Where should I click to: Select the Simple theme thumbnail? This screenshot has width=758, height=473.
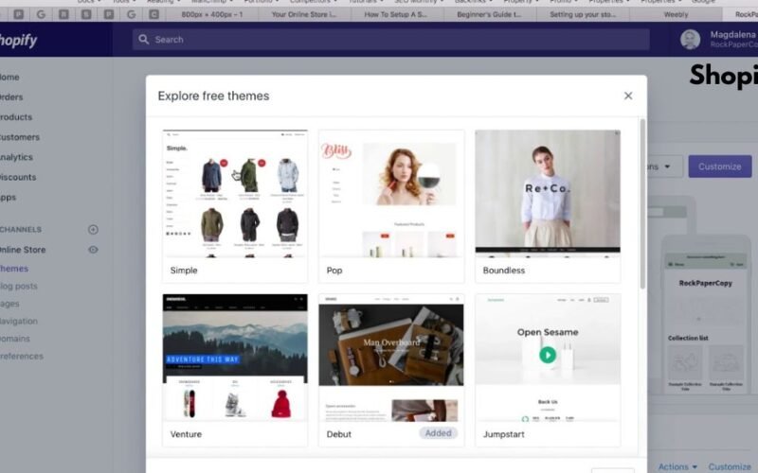click(x=235, y=194)
